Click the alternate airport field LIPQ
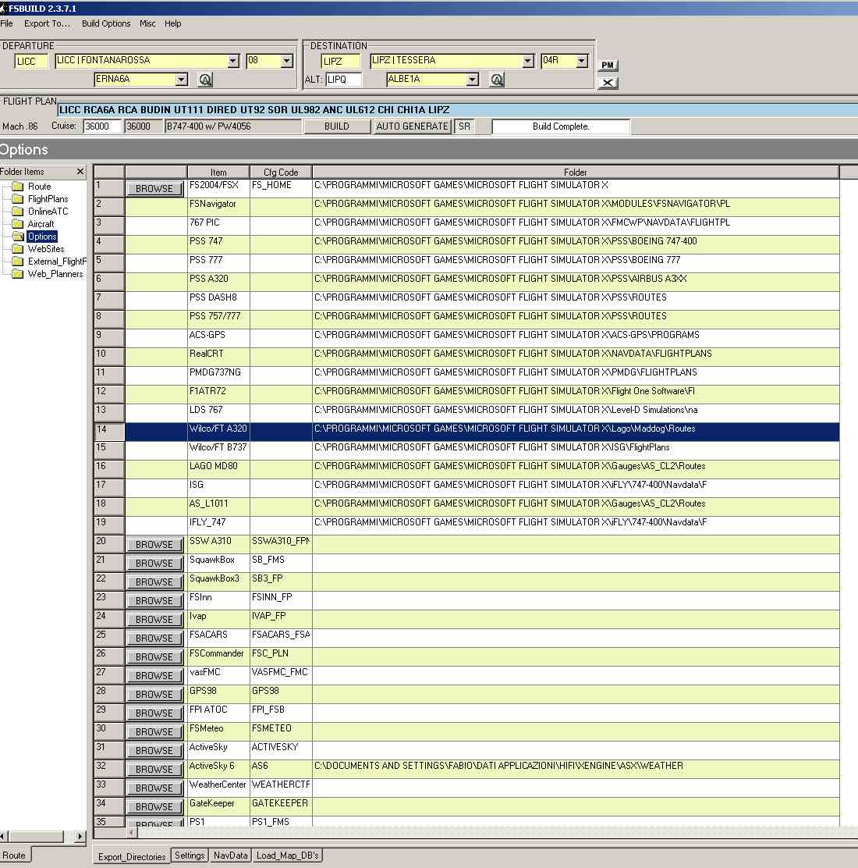The width and height of the screenshot is (858, 868). (x=343, y=80)
